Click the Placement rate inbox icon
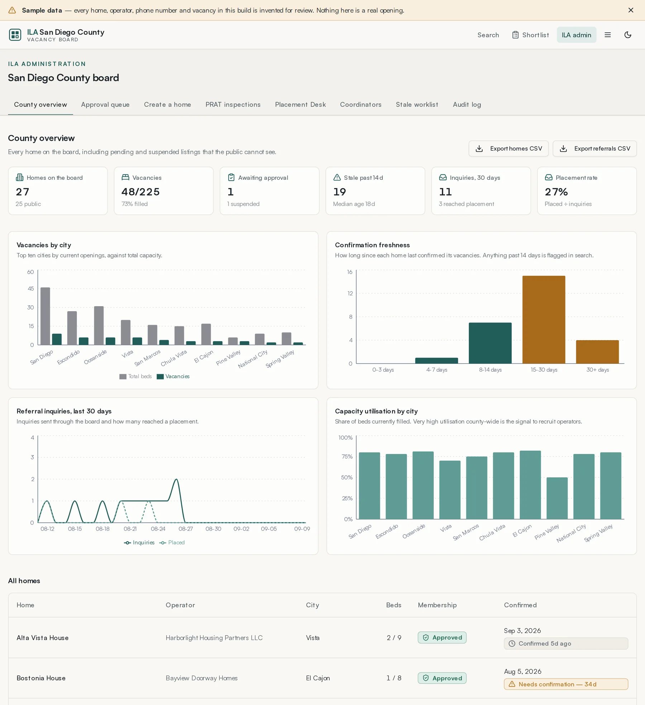This screenshot has width=645, height=705. coord(549,178)
